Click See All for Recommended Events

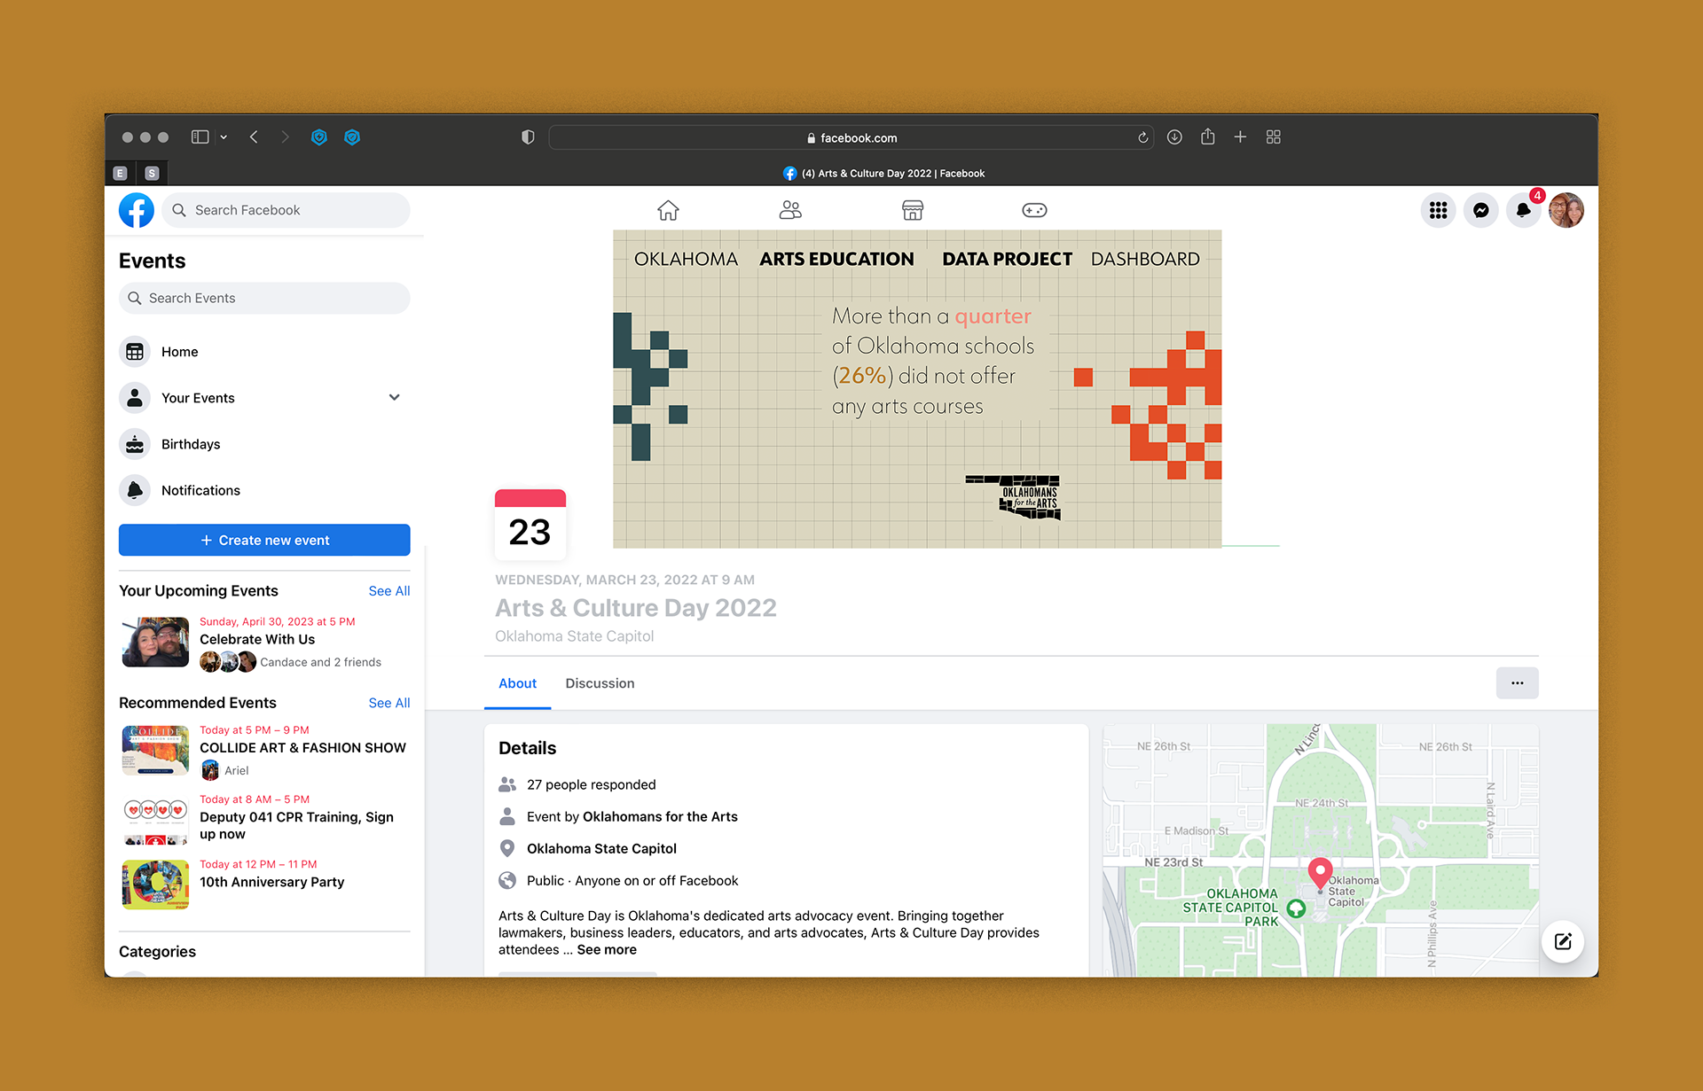point(388,703)
